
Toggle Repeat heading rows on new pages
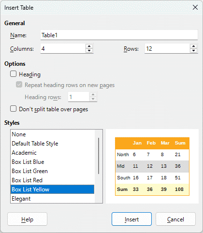coord(19,85)
